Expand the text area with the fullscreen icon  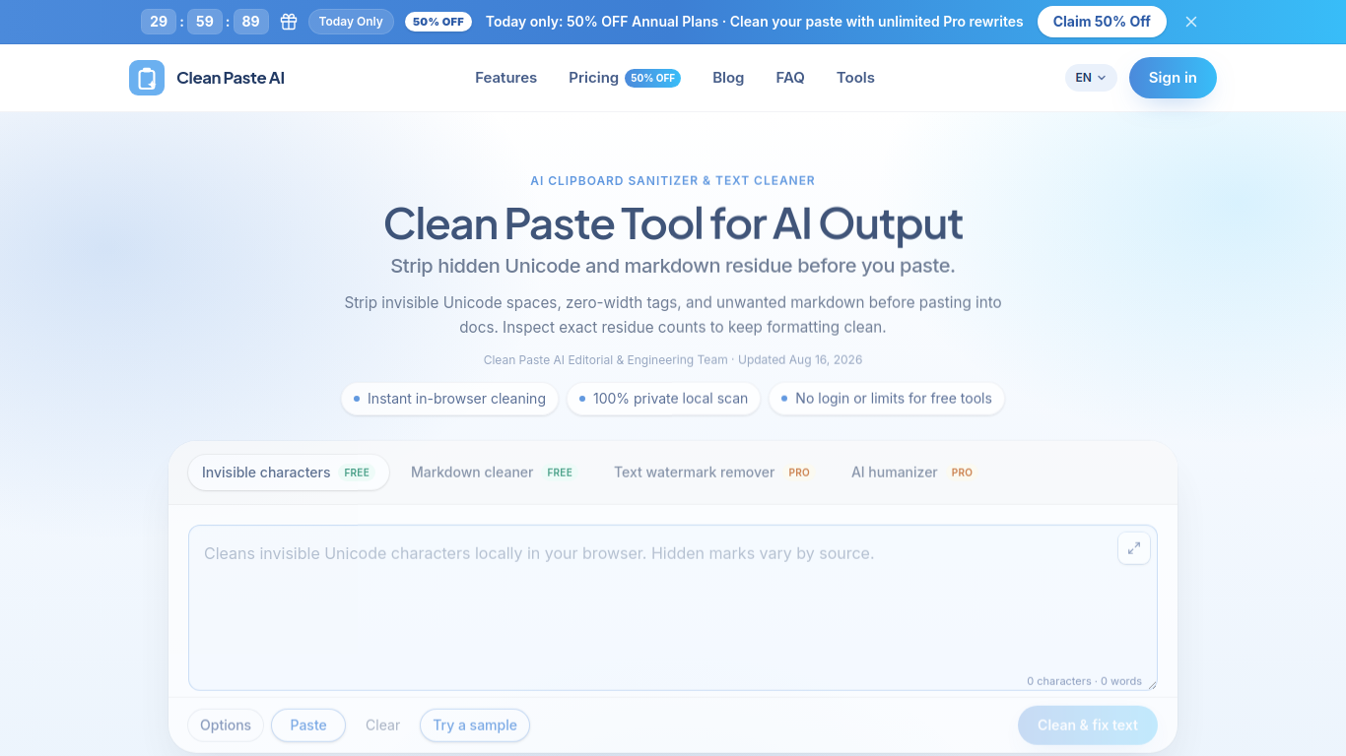click(1134, 548)
